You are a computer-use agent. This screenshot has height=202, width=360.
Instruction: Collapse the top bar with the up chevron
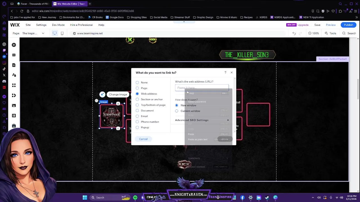pos(184,22)
